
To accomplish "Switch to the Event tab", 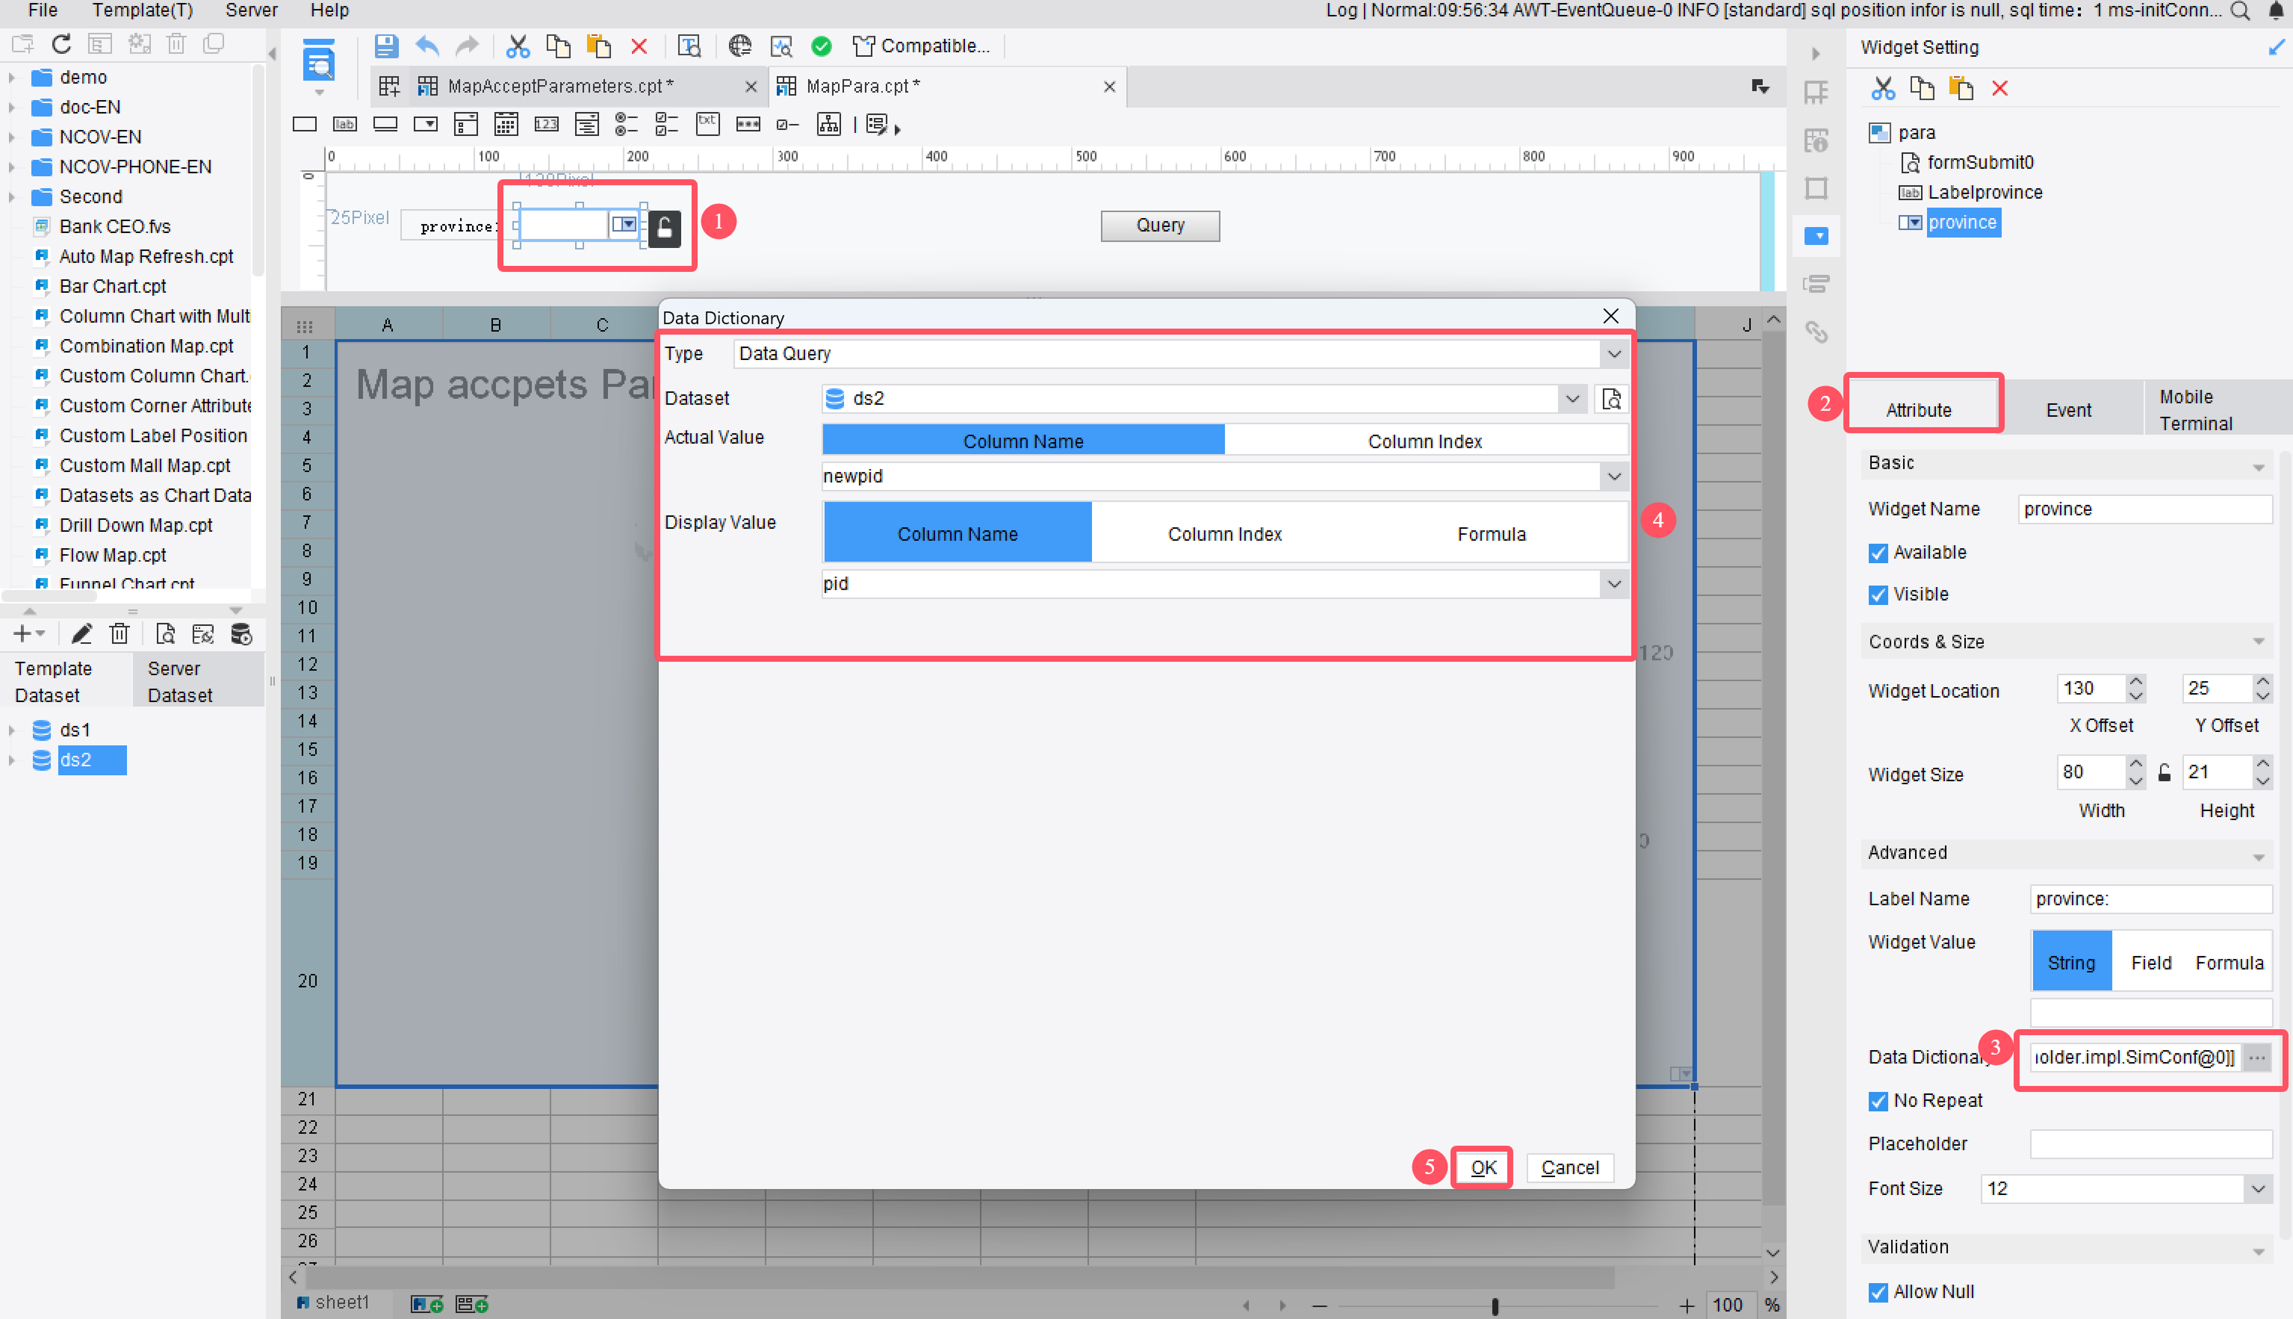I will tap(2068, 410).
